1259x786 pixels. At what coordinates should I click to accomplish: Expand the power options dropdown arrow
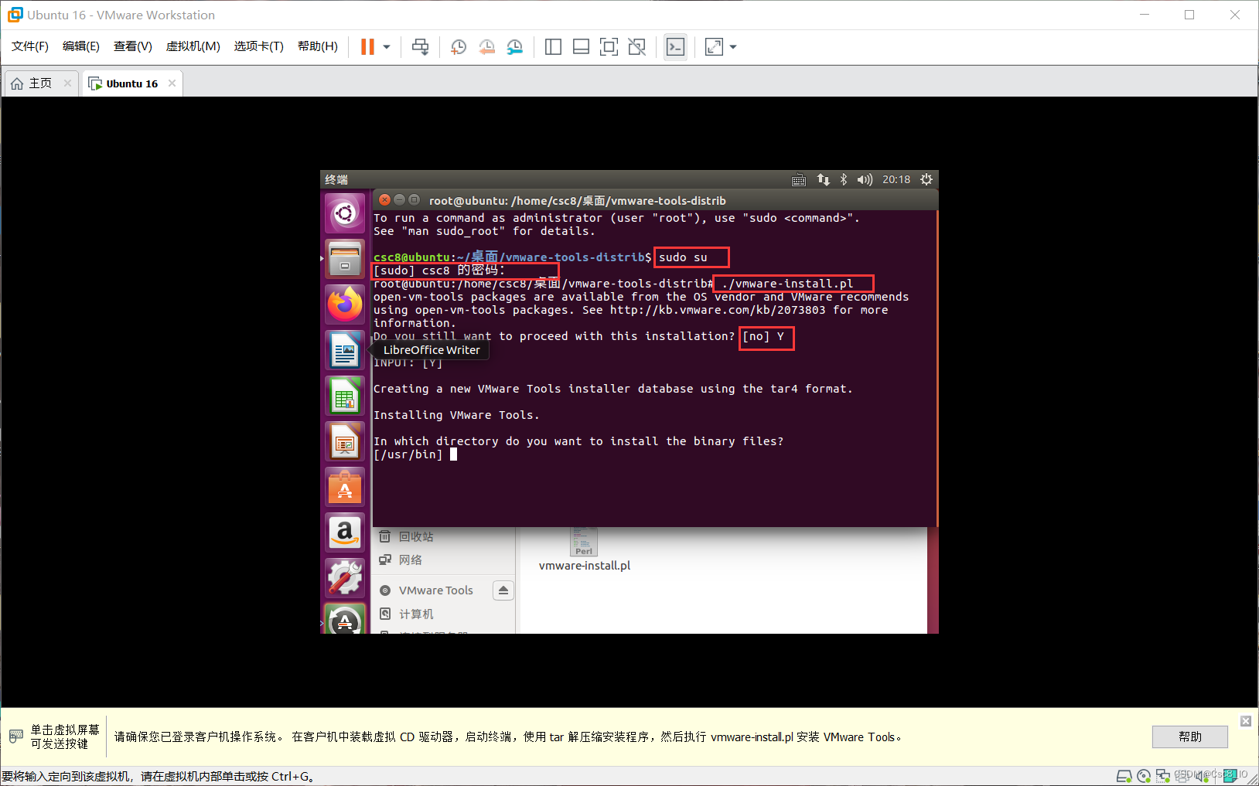tap(387, 47)
